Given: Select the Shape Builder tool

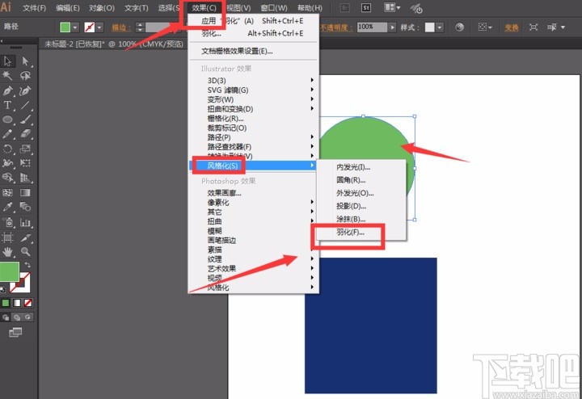Looking at the screenshot, I should point(7,178).
